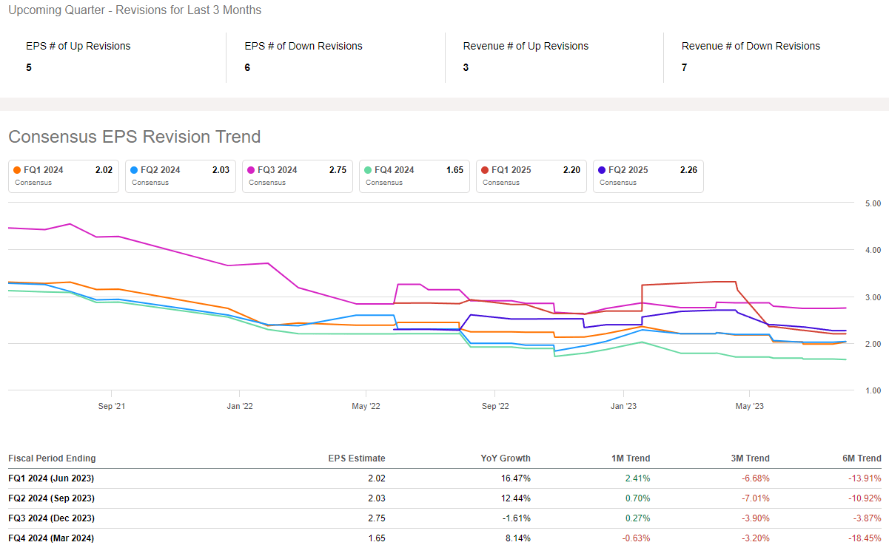Click the Fiscal Period Ending column header

click(52, 458)
